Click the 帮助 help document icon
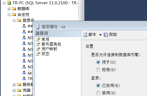This screenshot has width=147, height=96. coord(106,35)
